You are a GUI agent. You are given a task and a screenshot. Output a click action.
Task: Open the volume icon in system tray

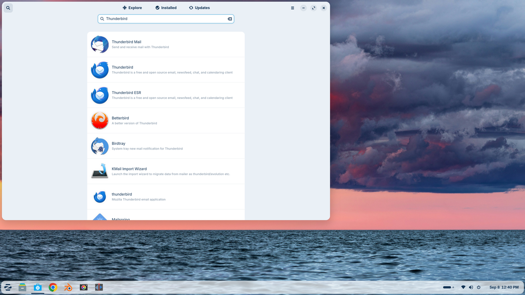pos(471,287)
